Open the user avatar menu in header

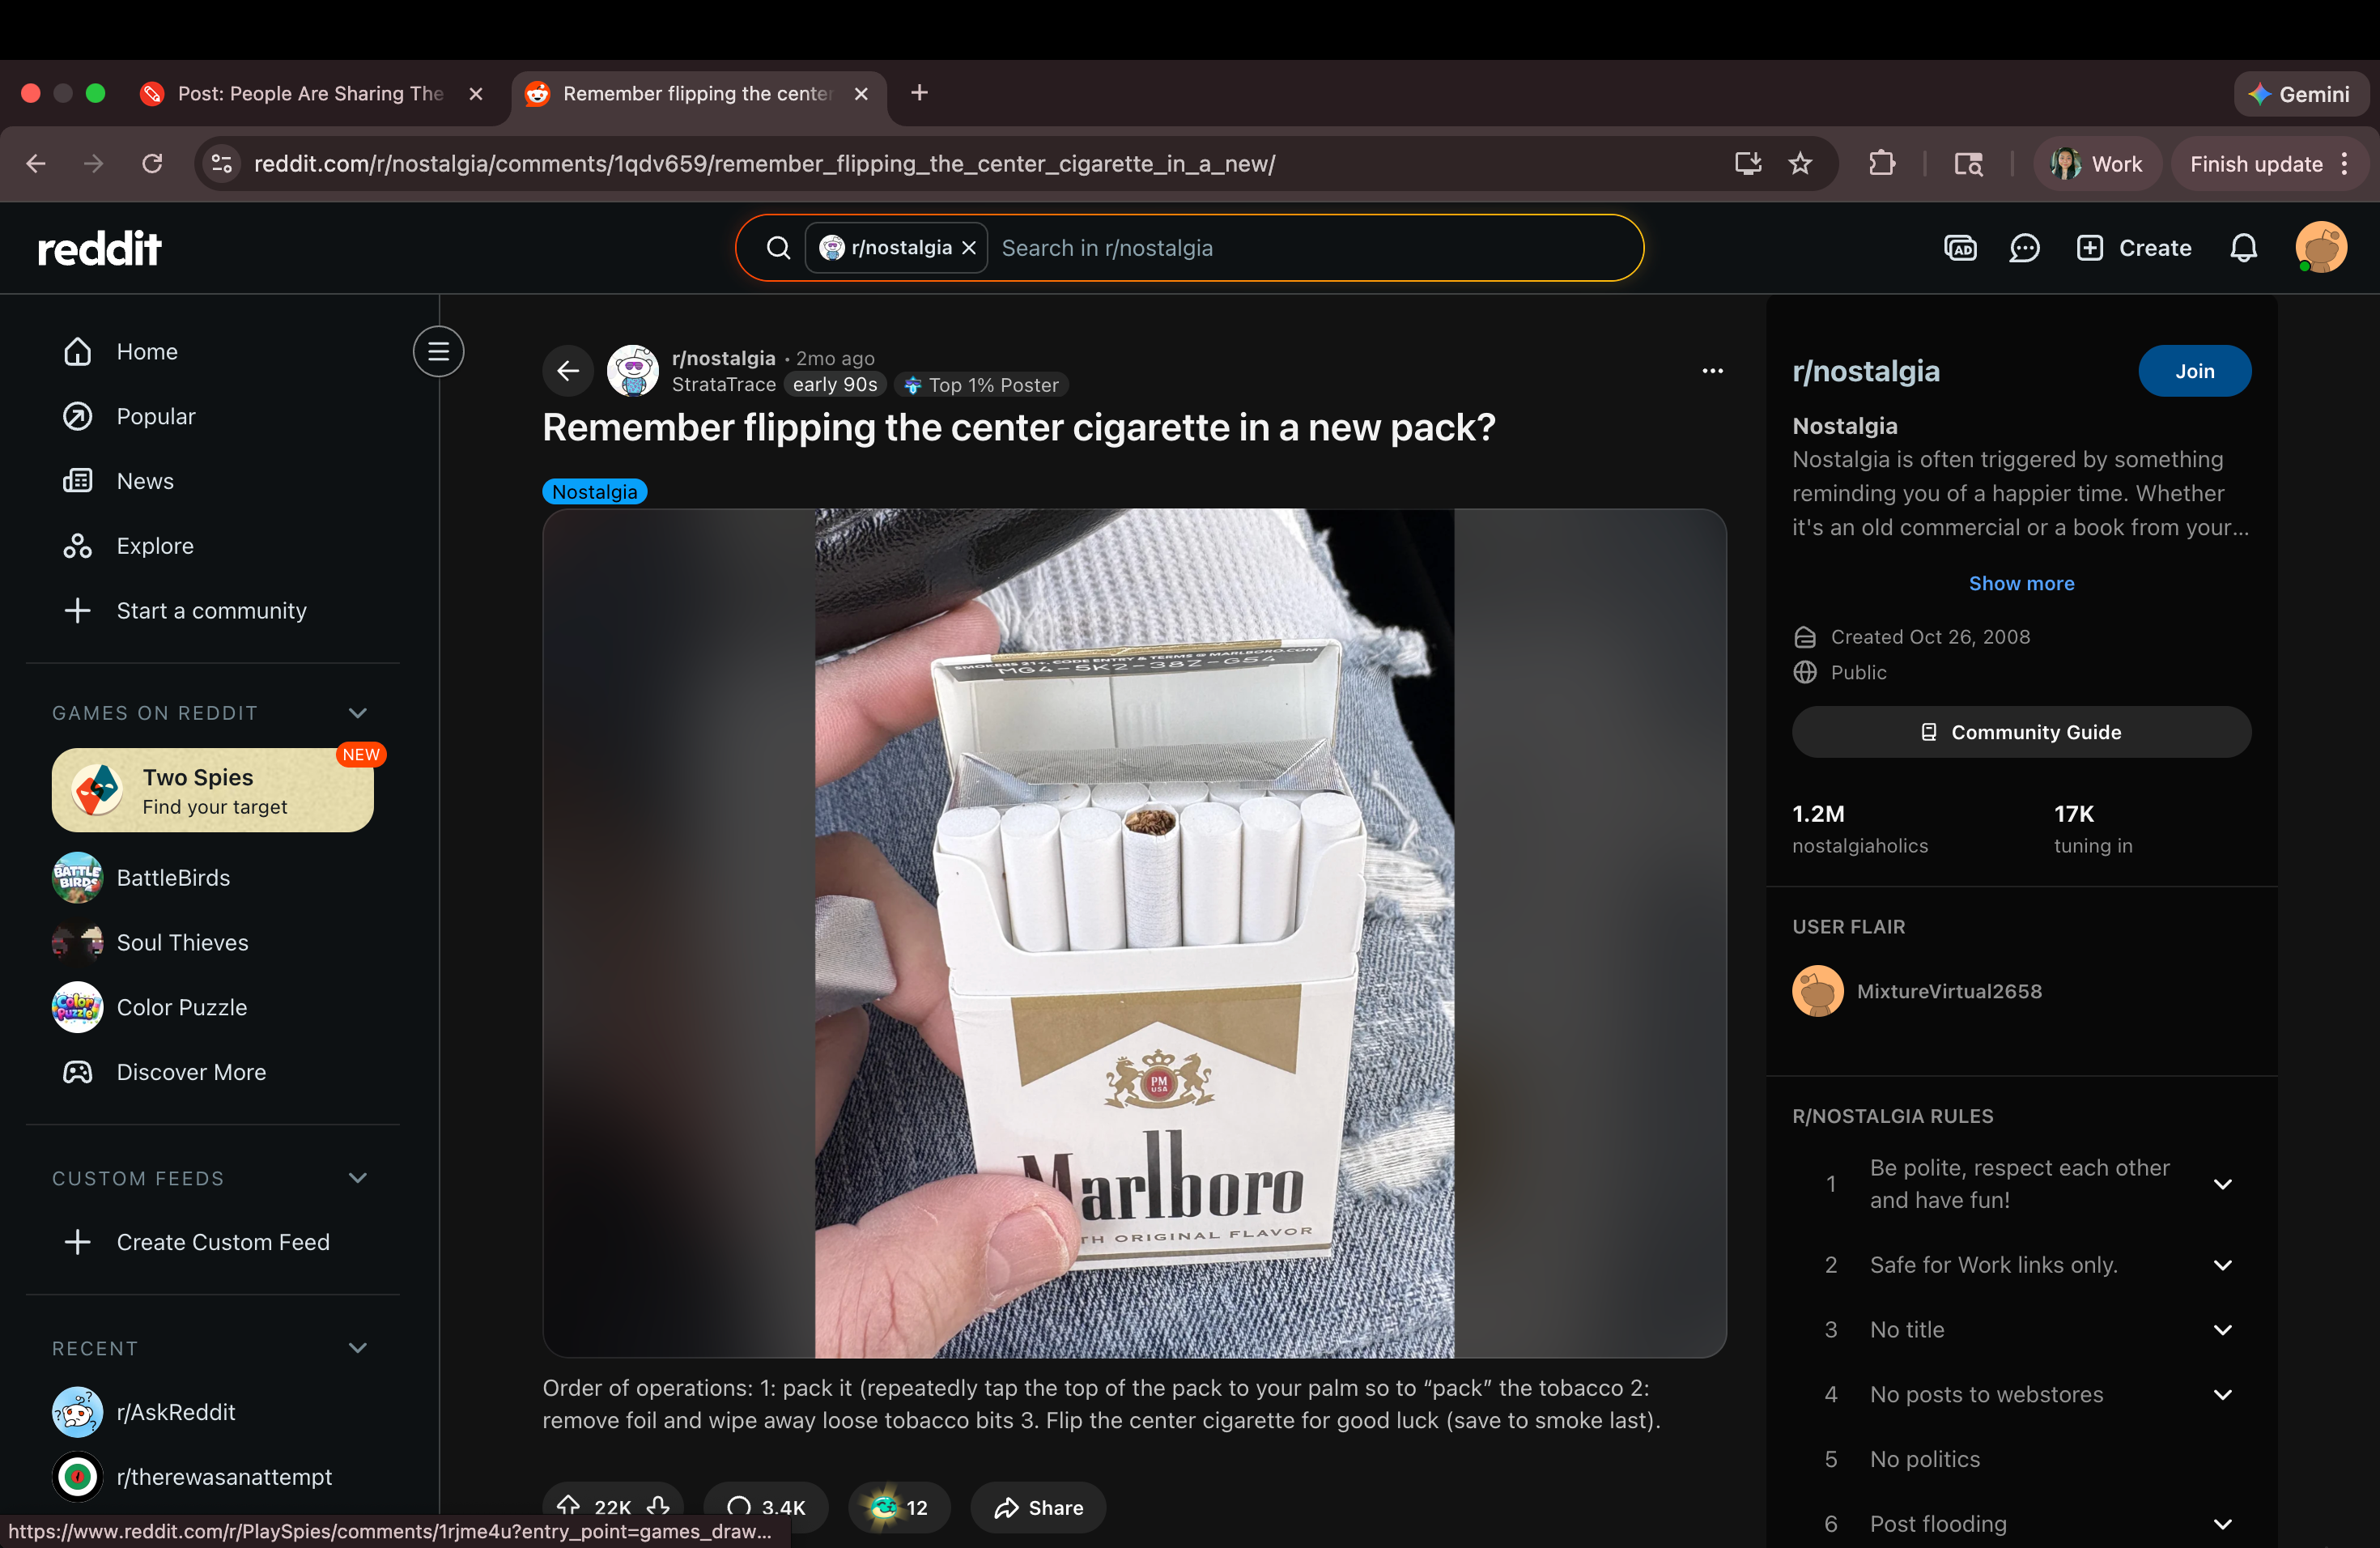pyautogui.click(x=2320, y=248)
